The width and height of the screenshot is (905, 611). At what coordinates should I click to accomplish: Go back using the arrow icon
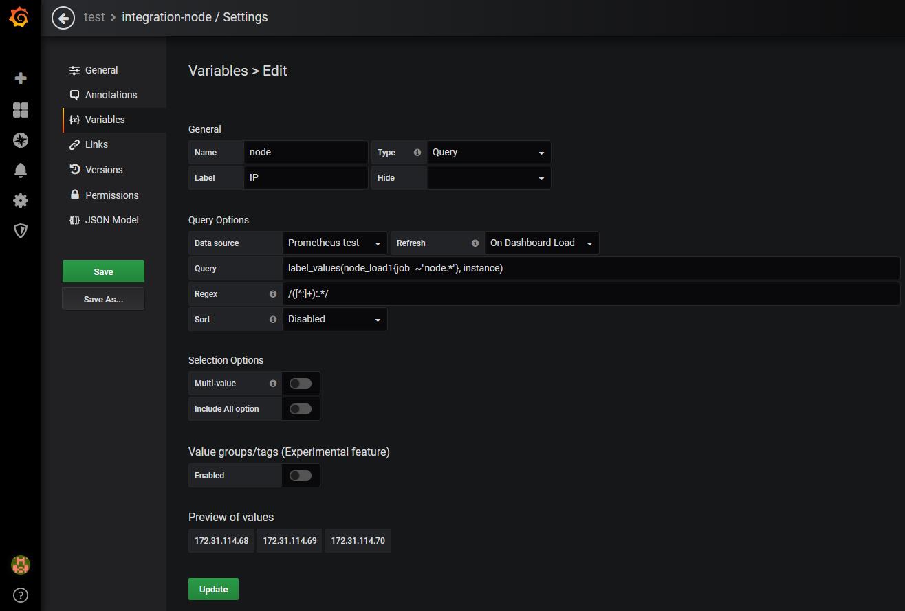click(63, 18)
